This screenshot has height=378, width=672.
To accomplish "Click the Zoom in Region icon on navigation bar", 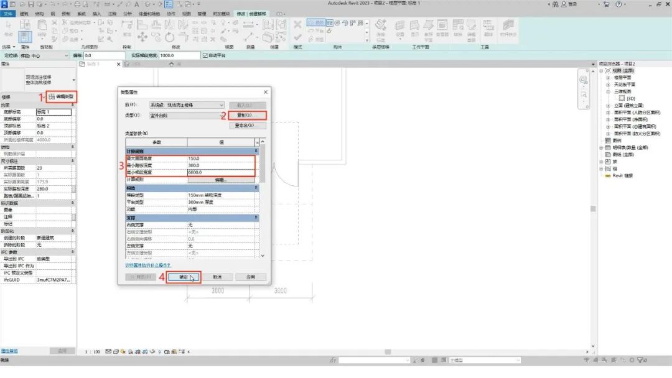I will [584, 94].
